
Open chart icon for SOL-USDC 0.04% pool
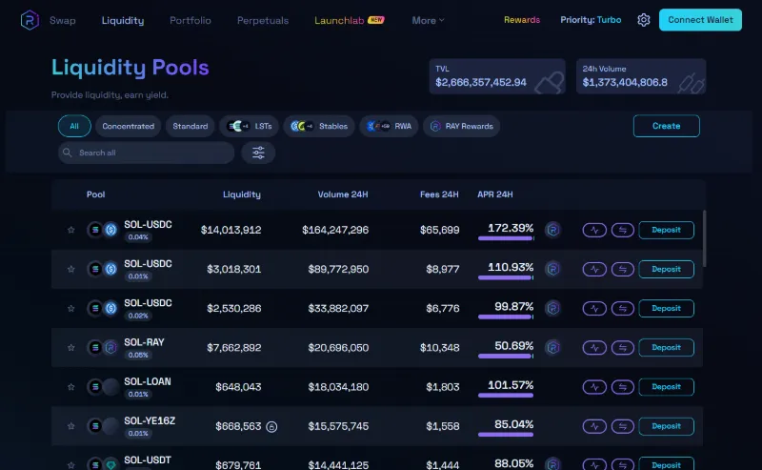coord(594,230)
